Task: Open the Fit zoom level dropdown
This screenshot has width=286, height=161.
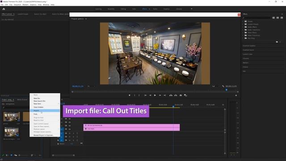Action: [91, 86]
